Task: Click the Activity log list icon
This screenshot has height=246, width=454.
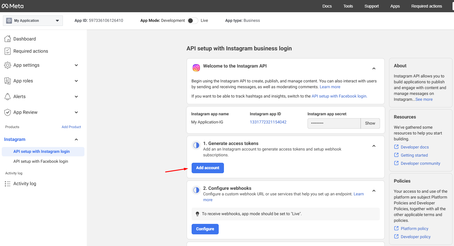Action: pos(8,184)
